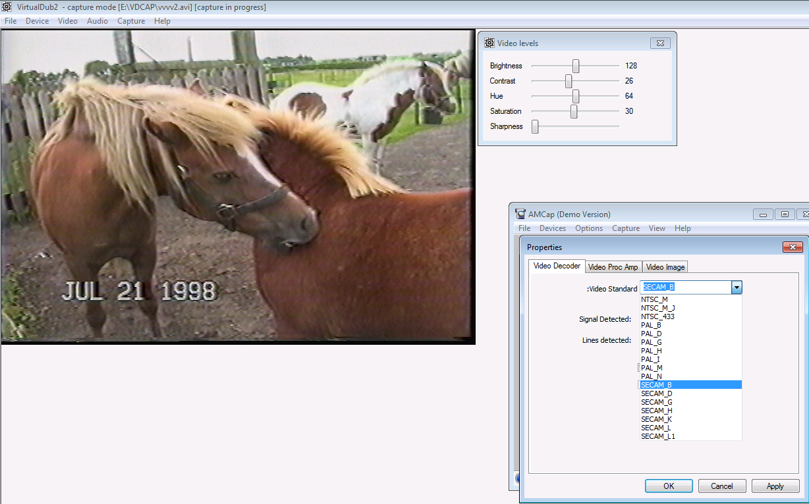The height and width of the screenshot is (504, 809).
Task: Close the Properties dialog
Action: click(793, 247)
